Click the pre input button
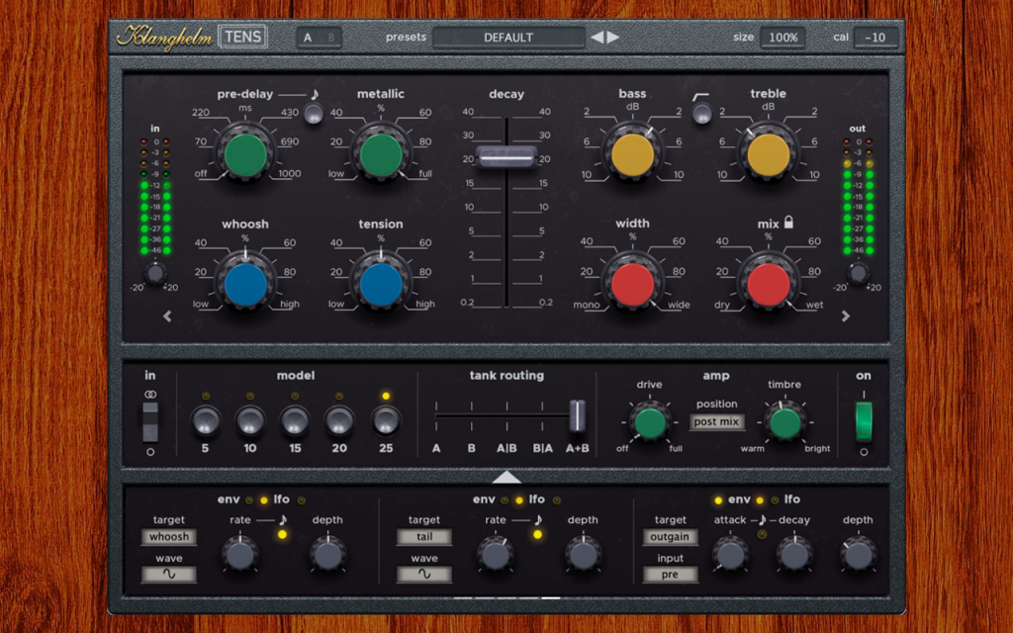This screenshot has width=1013, height=633. (x=670, y=575)
